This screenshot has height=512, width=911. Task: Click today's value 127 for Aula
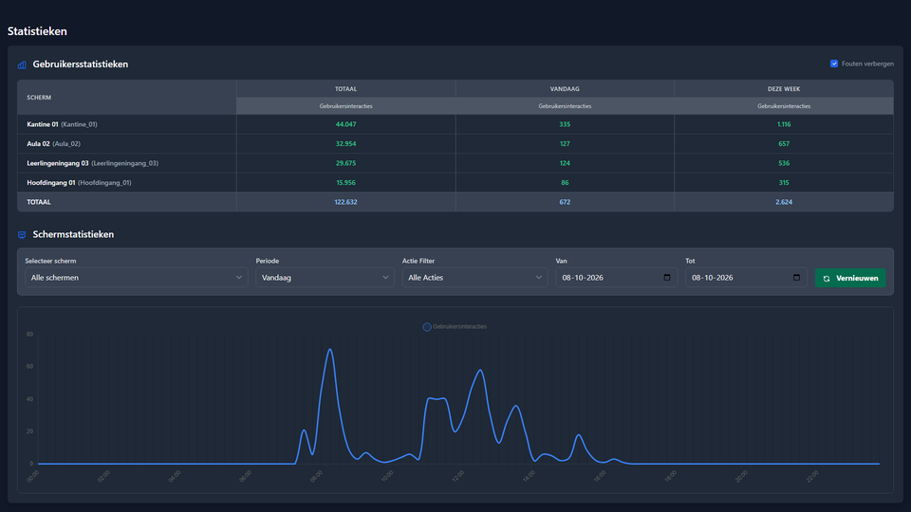tap(565, 144)
